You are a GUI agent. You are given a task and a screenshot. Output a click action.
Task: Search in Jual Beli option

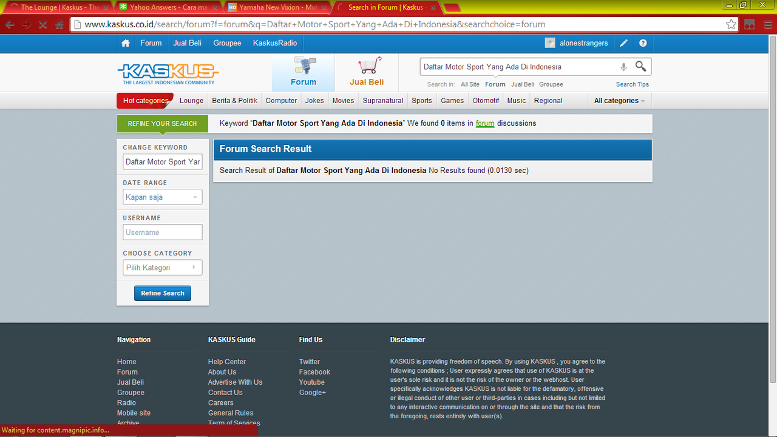click(523, 84)
